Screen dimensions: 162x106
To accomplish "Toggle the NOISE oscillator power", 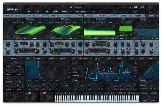I will click(120, 16).
